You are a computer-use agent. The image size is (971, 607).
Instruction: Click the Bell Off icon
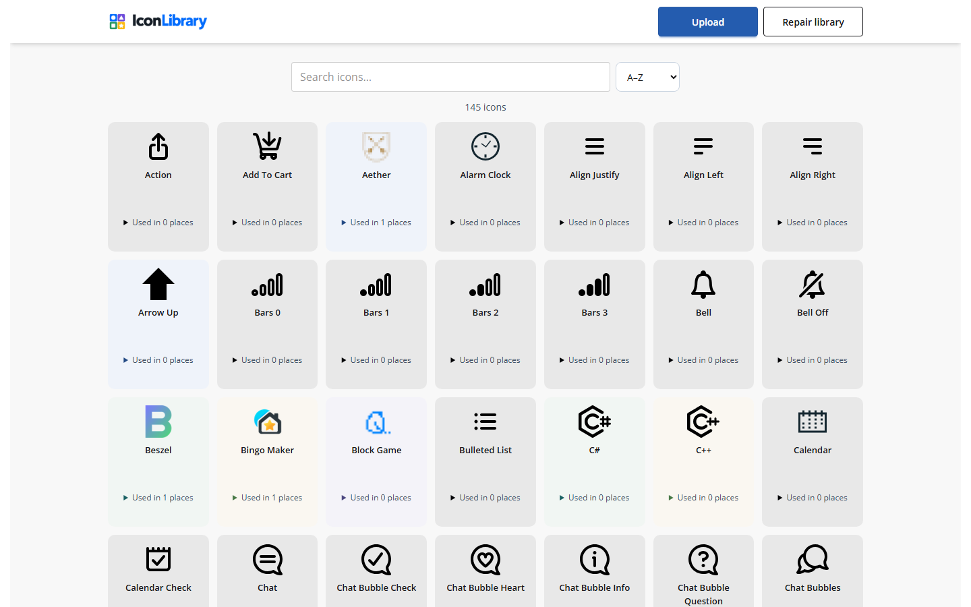pyautogui.click(x=813, y=285)
